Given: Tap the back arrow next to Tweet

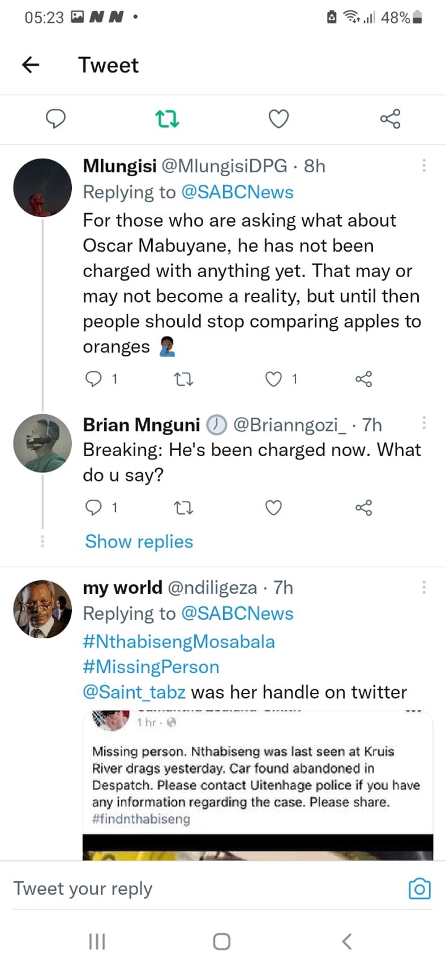Looking at the screenshot, I should click(30, 65).
